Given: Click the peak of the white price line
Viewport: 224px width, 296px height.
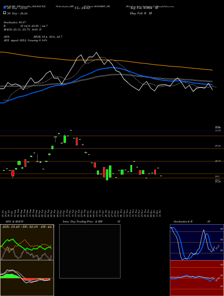Looking at the screenshot, I should (96, 52).
